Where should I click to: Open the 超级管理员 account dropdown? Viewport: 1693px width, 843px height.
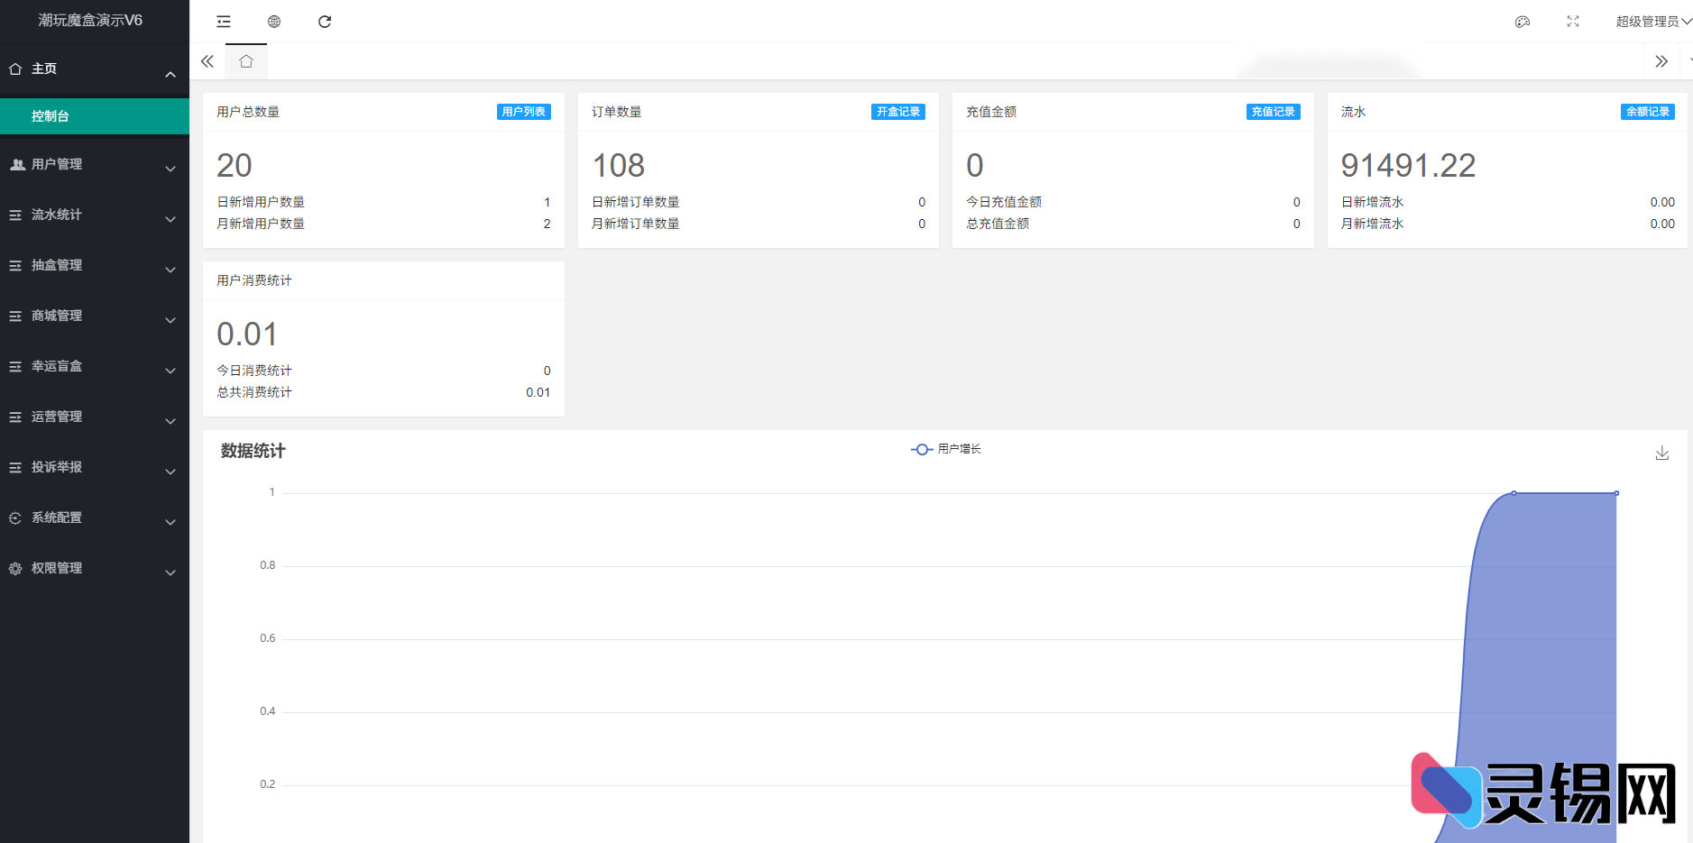click(1652, 22)
